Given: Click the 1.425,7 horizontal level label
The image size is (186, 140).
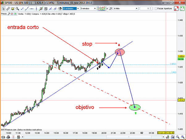Looking at the screenshot, I should tap(173, 64).
